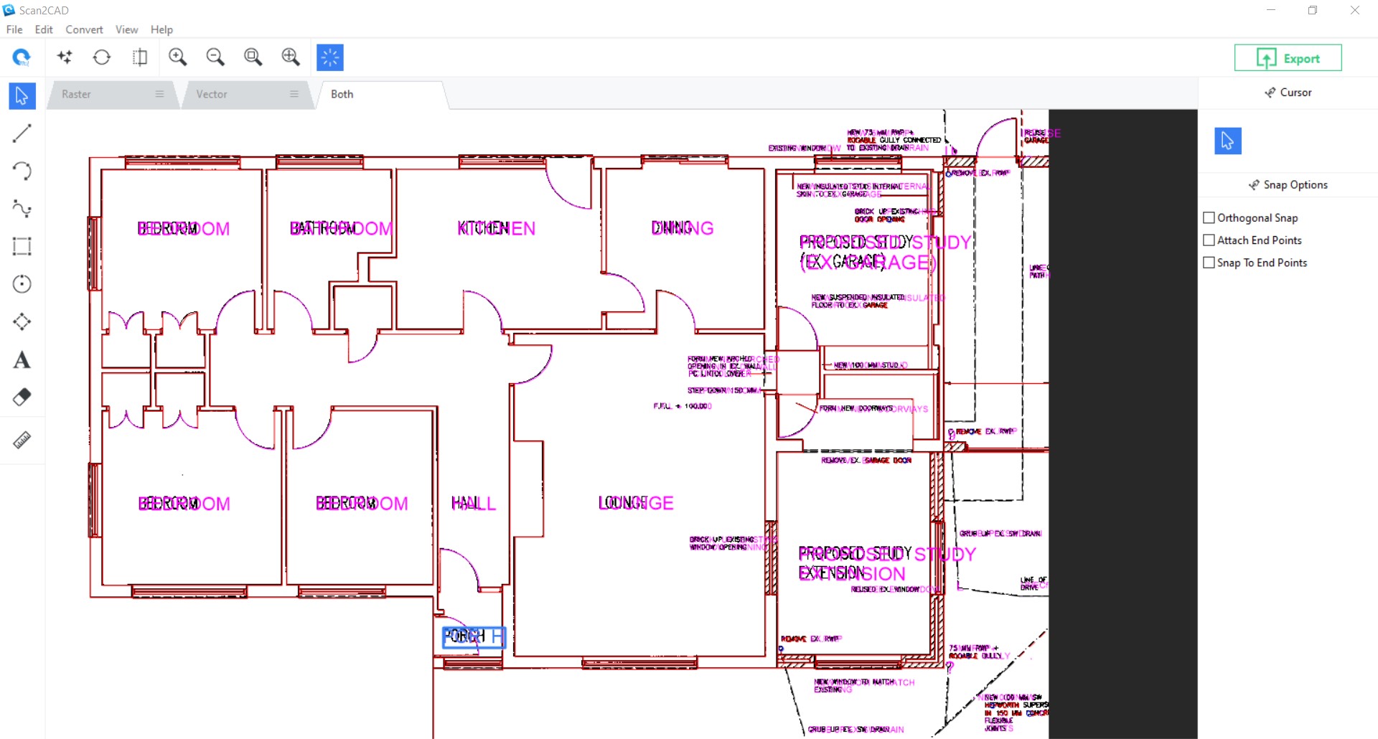Viewport: 1378px width, 739px height.
Task: Click the Crop image icon
Action: click(140, 57)
